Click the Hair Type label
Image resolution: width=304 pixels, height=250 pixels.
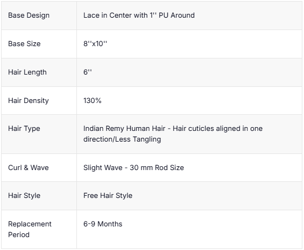(24, 129)
